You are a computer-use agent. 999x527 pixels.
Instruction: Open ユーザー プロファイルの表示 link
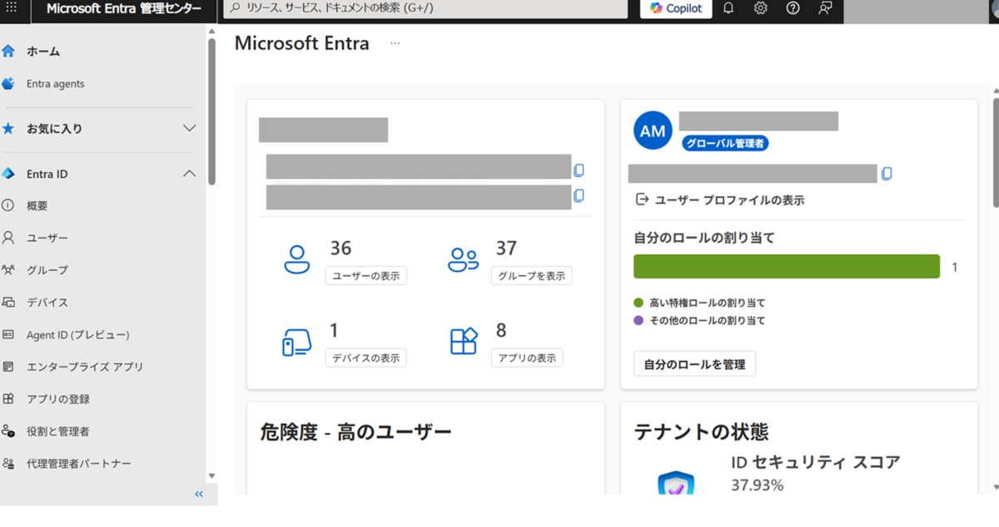[720, 200]
